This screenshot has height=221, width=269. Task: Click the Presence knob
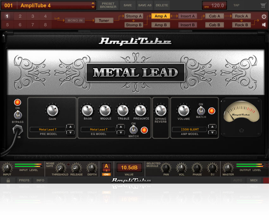coord(141,110)
